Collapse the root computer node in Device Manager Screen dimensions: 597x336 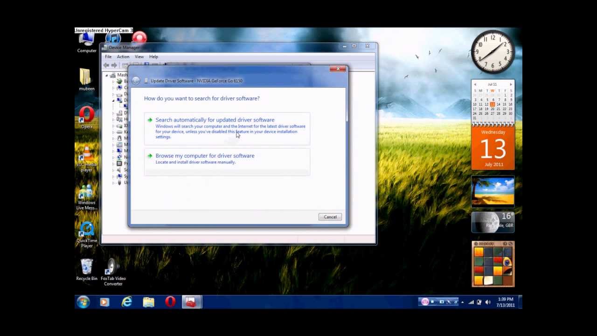(x=106, y=75)
